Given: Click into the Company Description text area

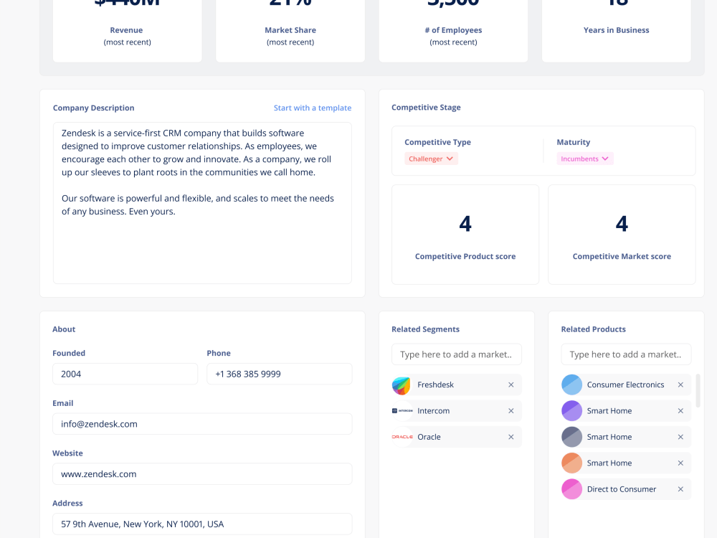Looking at the screenshot, I should [202, 203].
